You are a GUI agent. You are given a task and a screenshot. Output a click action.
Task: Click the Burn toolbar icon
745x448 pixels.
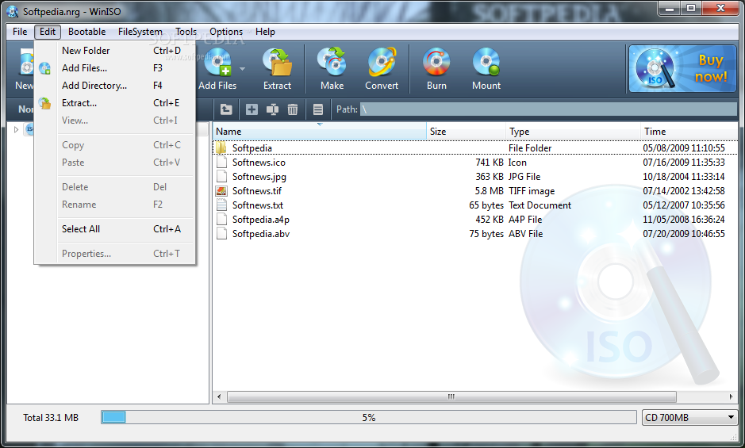pyautogui.click(x=436, y=62)
